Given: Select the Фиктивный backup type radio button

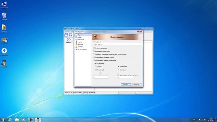Looking at the screenshot, I should [x=119, y=70].
